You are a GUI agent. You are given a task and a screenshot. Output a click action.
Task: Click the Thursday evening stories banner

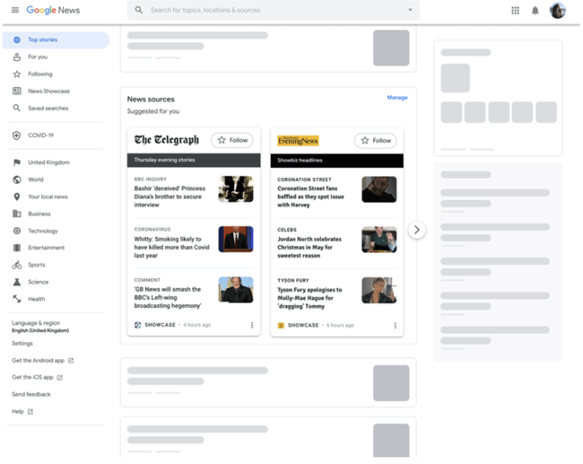194,160
